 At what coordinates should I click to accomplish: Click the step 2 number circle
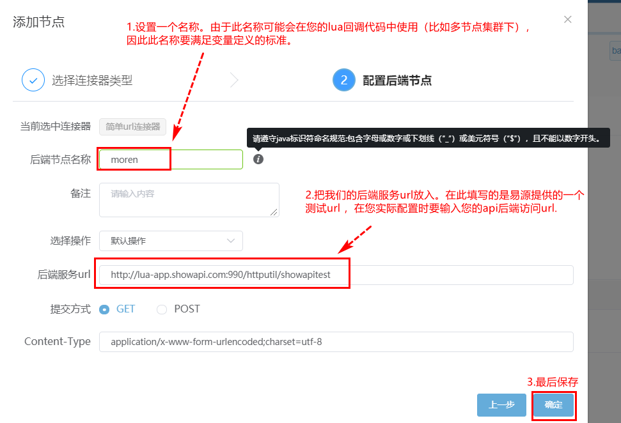click(x=344, y=80)
